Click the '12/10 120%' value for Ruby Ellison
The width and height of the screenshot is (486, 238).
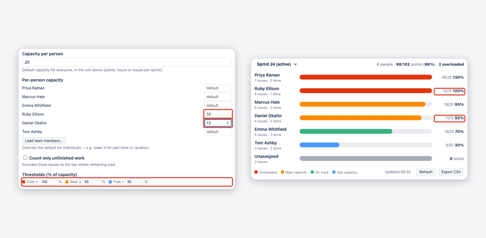[453, 91]
